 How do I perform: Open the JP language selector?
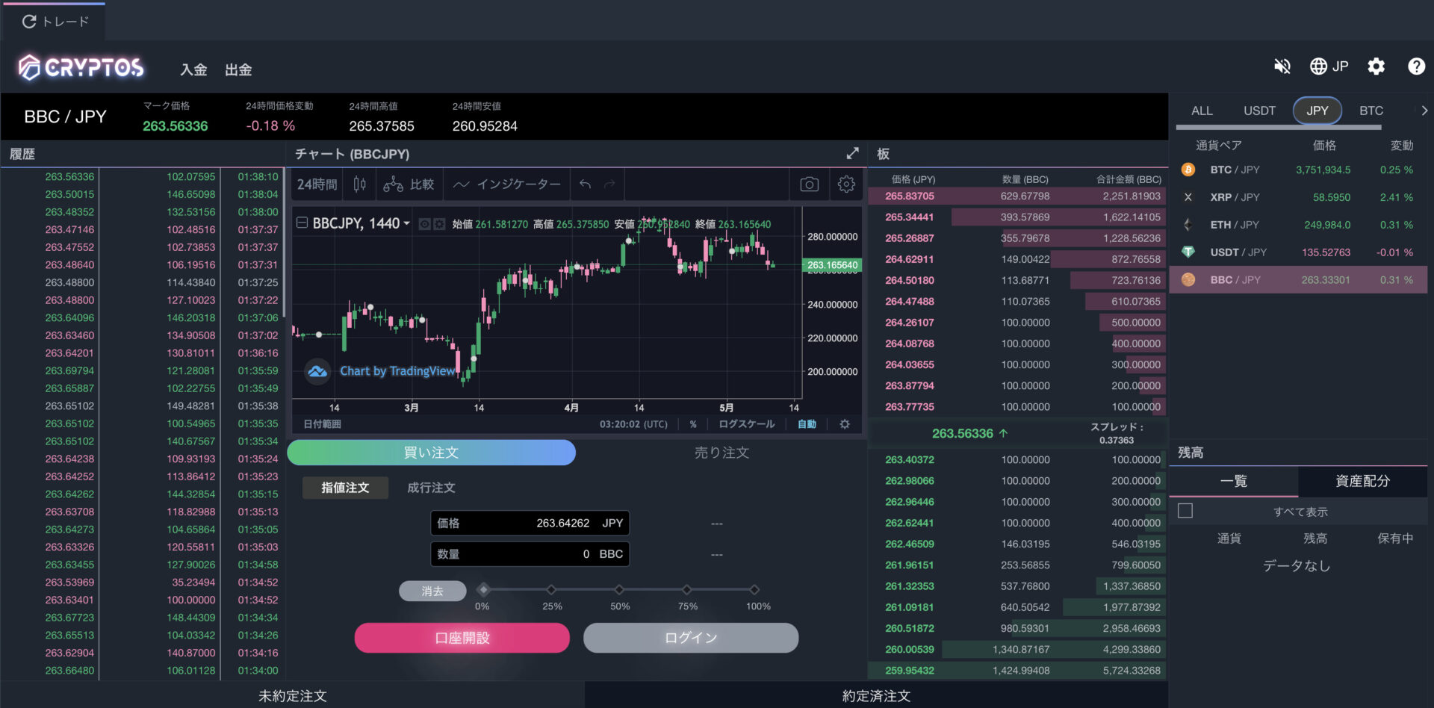point(1329,66)
